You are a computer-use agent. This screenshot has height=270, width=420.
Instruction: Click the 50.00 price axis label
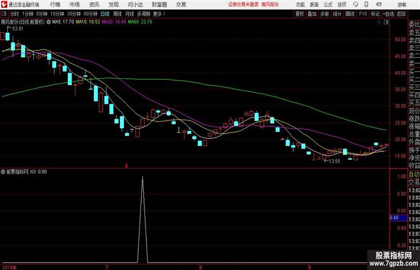(x=400, y=39)
